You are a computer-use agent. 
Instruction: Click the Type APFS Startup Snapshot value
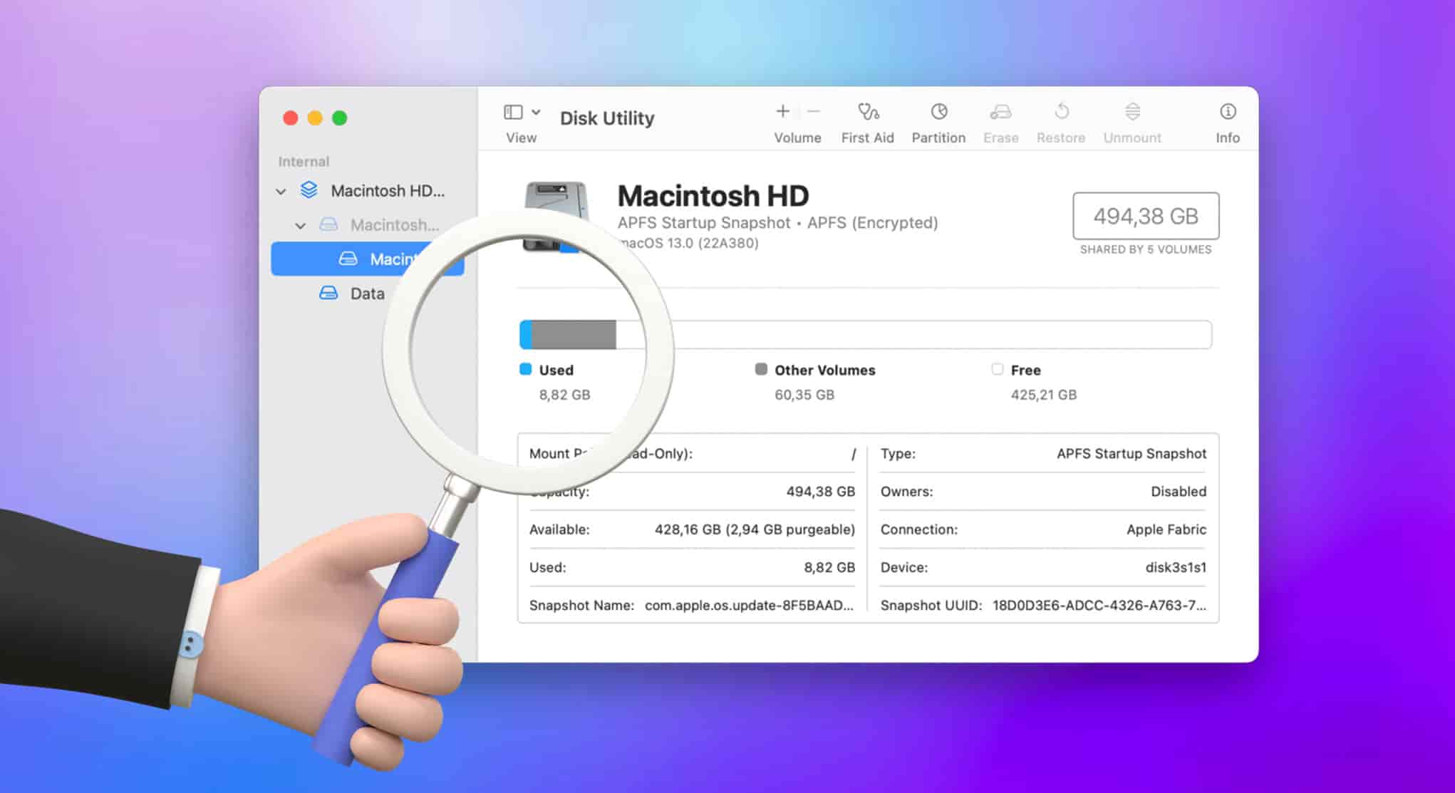pyautogui.click(x=1132, y=454)
